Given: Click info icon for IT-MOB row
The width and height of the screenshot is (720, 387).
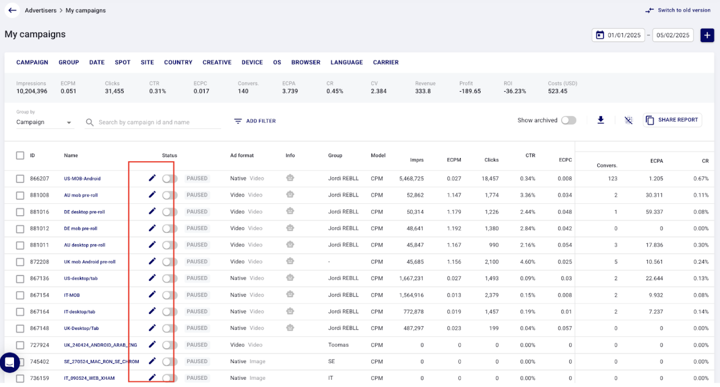Looking at the screenshot, I should pyautogui.click(x=290, y=294).
